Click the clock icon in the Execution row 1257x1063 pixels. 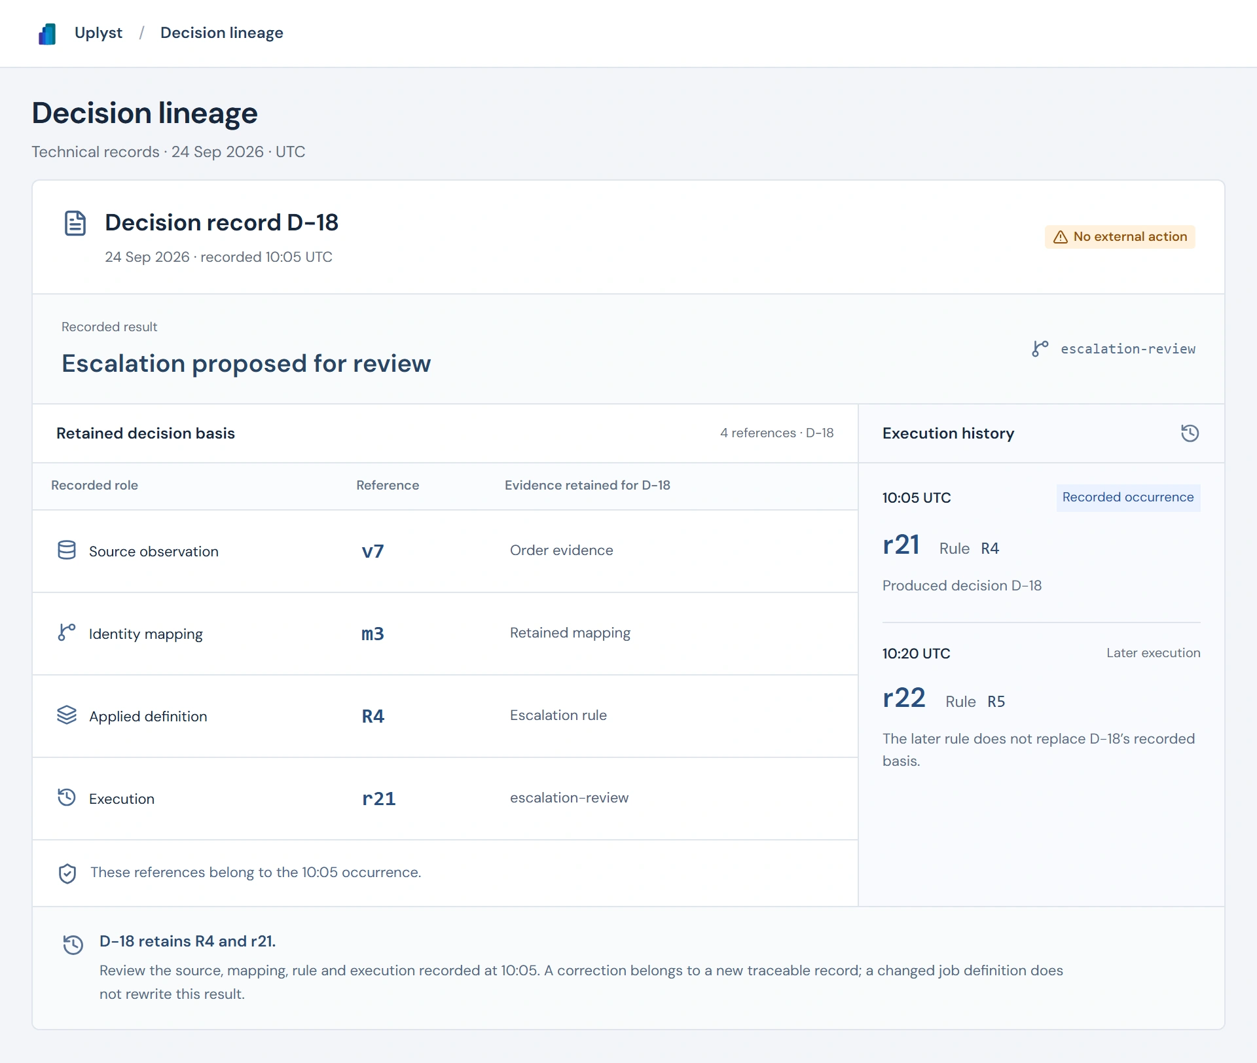(x=67, y=797)
